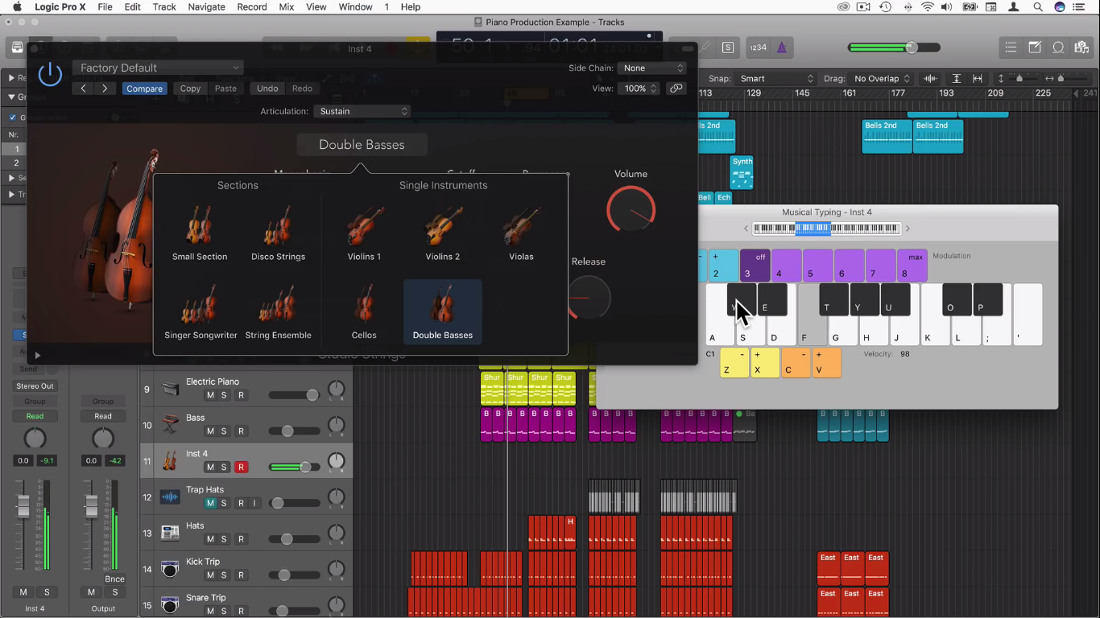The width and height of the screenshot is (1100, 618).
Task: Unmute the Trap Hats track
Action: (210, 503)
